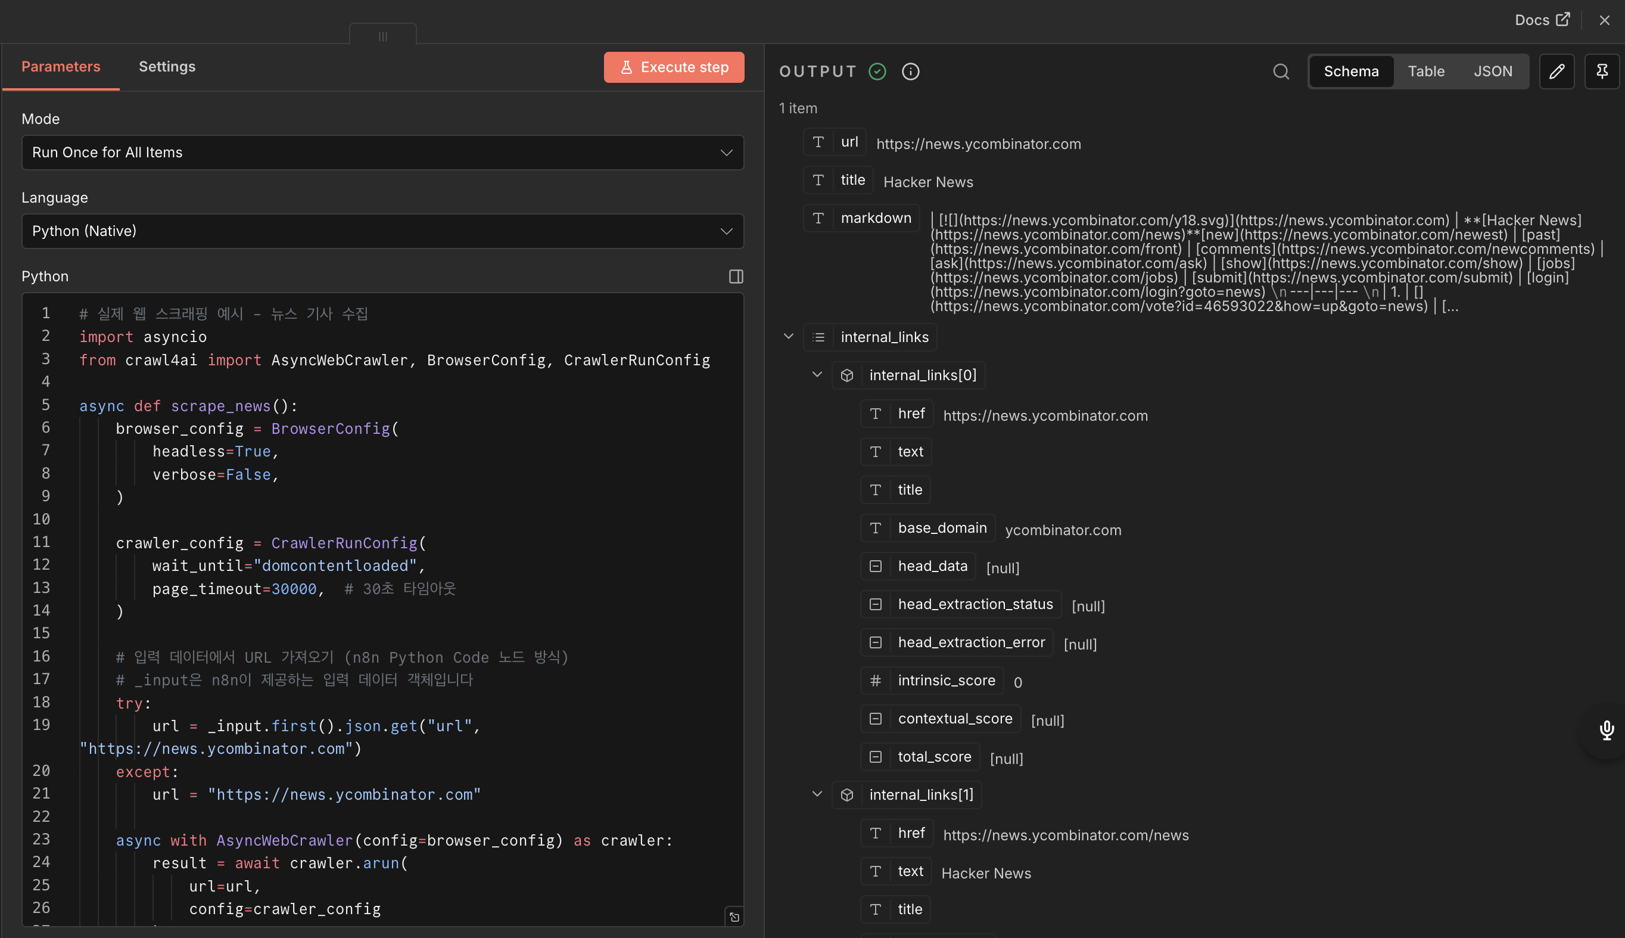Search the output data
Viewport: 1625px width, 938px height.
point(1281,72)
